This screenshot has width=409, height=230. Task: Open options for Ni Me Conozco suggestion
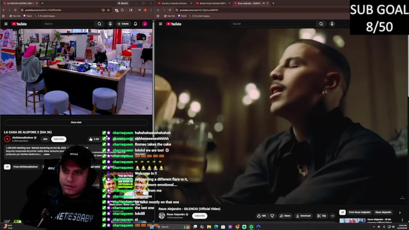coord(402,220)
